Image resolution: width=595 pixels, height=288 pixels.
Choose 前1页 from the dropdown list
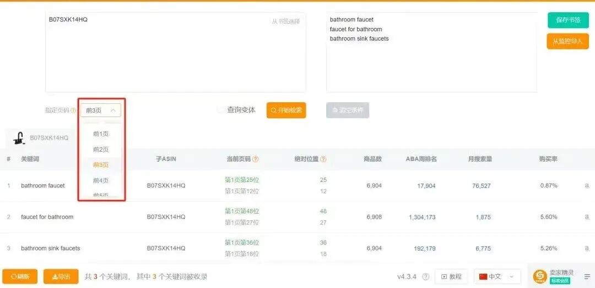pyautogui.click(x=101, y=134)
